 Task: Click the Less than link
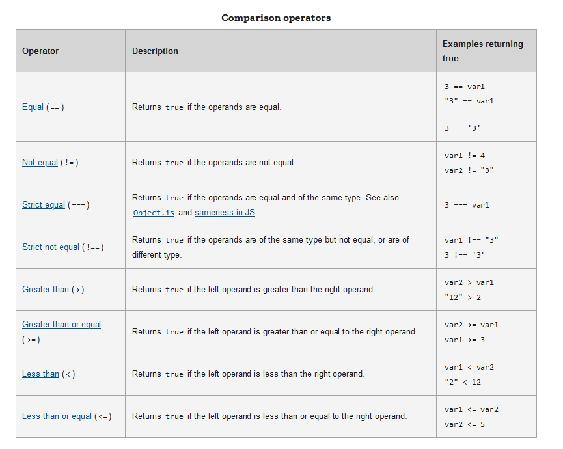click(x=40, y=374)
